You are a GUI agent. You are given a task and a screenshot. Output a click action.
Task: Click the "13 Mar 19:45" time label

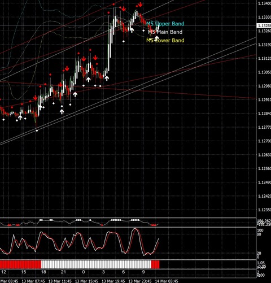pyautogui.click(x=113, y=281)
